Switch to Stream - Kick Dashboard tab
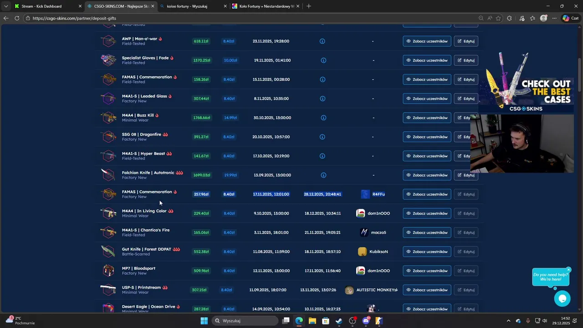Screen dimensions: 583x328 point(48,6)
